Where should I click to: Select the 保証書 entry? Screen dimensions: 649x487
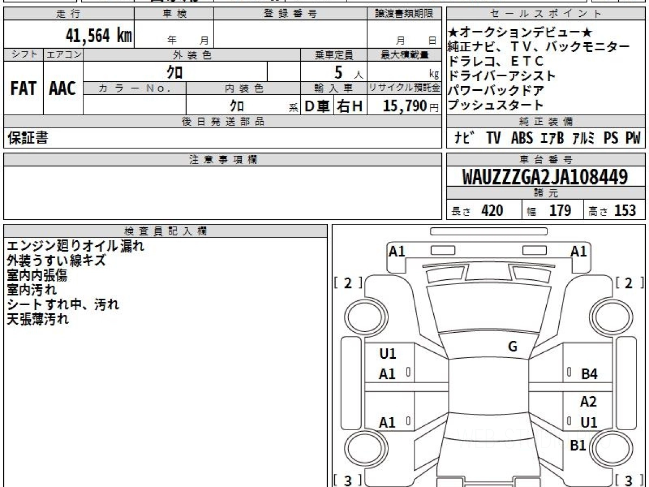(x=28, y=139)
